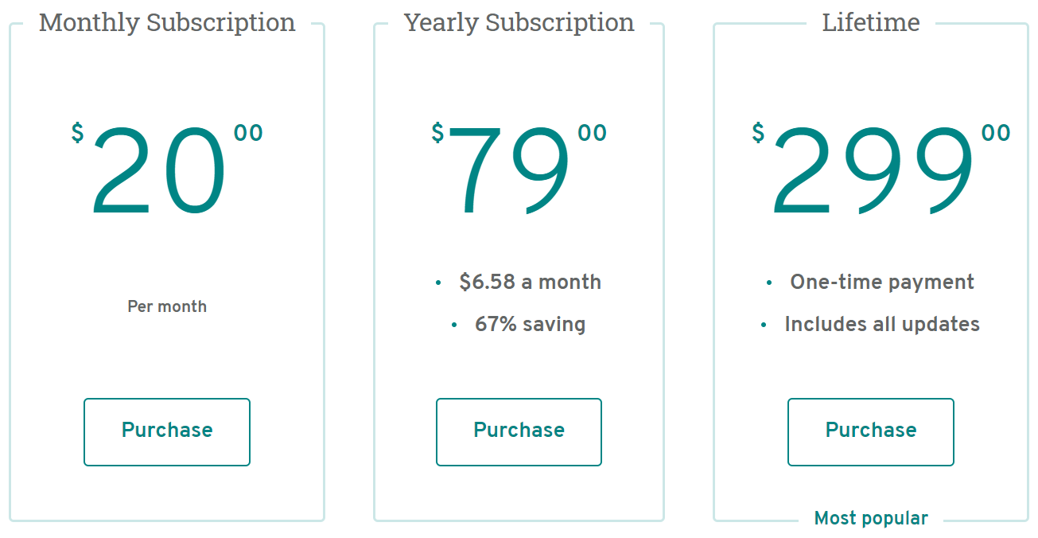Click the dollar sign beside 79

coord(437,133)
